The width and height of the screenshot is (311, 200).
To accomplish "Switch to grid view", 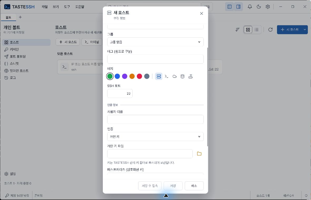I will [x=248, y=30].
